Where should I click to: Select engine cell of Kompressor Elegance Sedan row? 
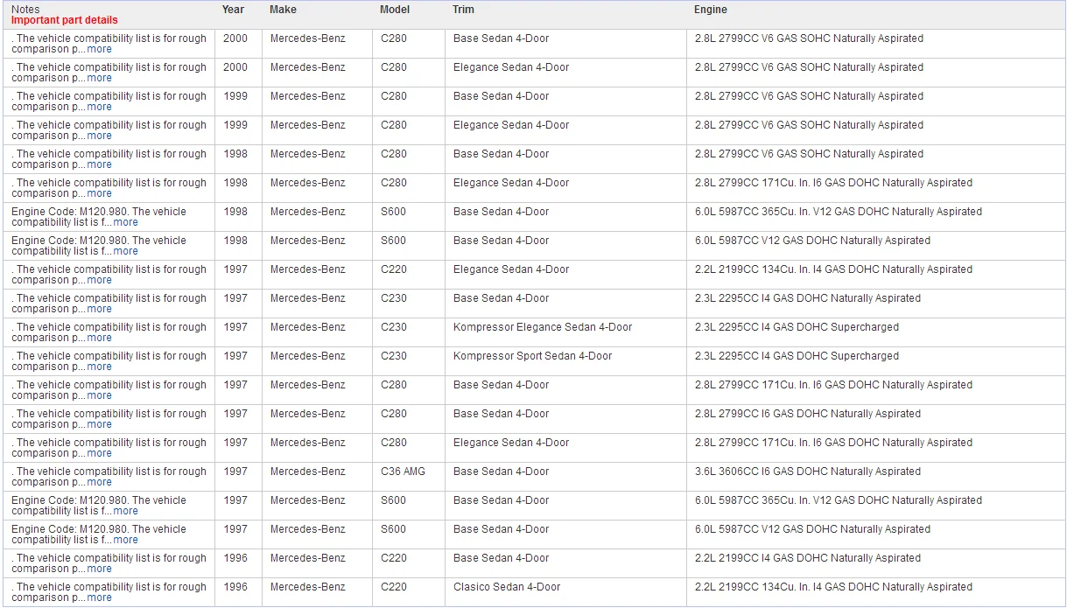[797, 327]
